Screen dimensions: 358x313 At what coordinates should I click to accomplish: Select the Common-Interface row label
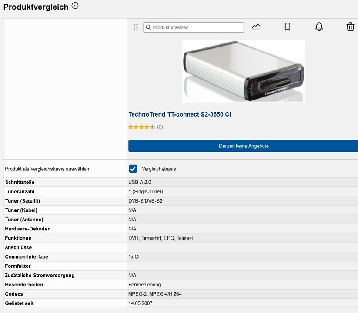[x=27, y=257]
